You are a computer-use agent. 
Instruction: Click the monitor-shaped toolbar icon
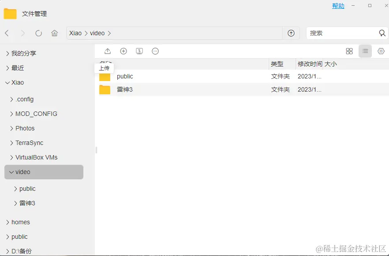tap(139, 51)
